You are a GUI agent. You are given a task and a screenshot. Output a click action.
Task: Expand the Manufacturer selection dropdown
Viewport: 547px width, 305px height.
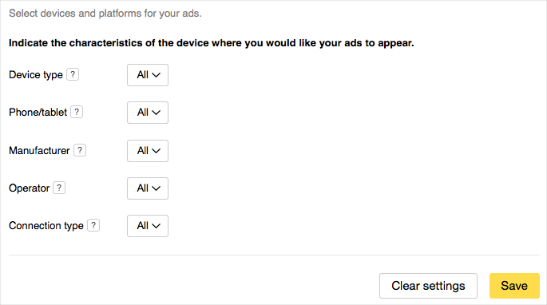tap(148, 151)
